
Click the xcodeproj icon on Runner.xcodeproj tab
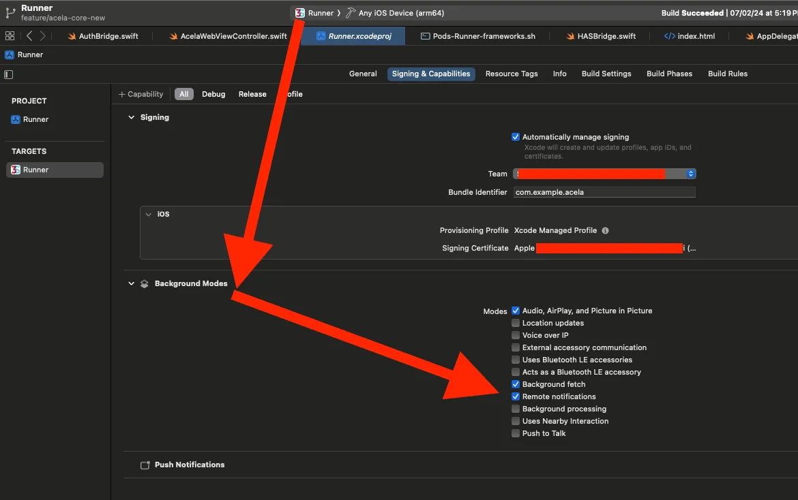[321, 36]
